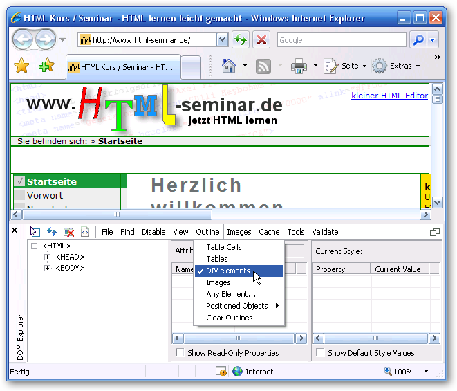The width and height of the screenshot is (457, 391).
Task: Open the Extras menu
Action: point(396,66)
